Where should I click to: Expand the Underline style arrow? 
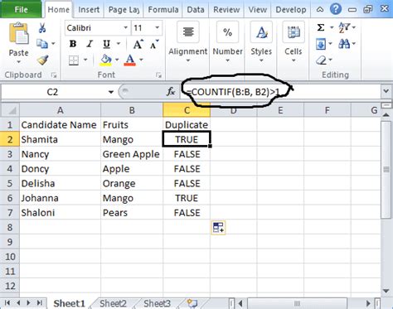[x=119, y=44]
